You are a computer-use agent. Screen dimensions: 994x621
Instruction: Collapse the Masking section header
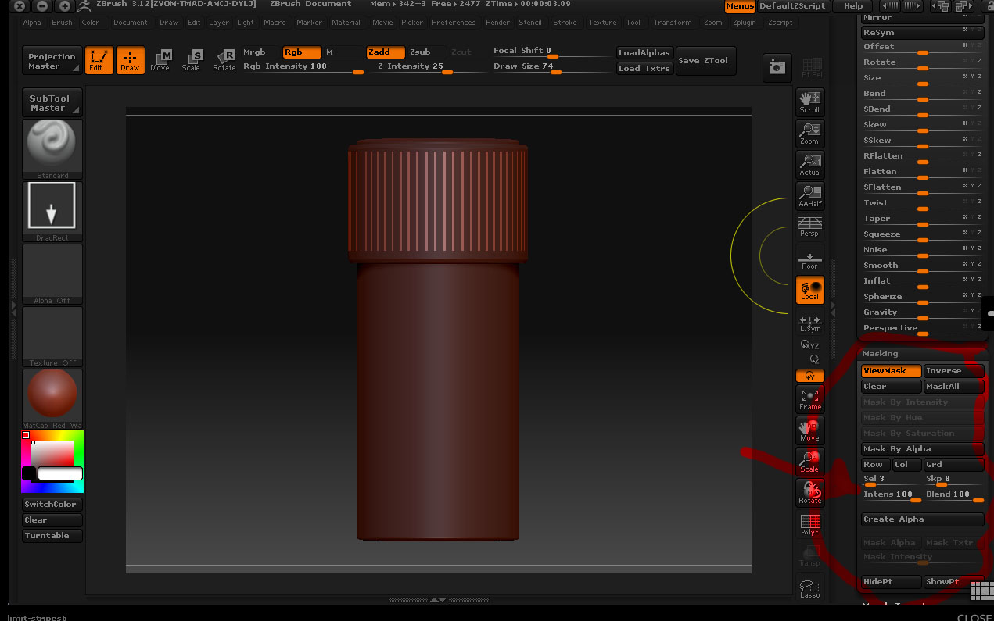(x=880, y=353)
